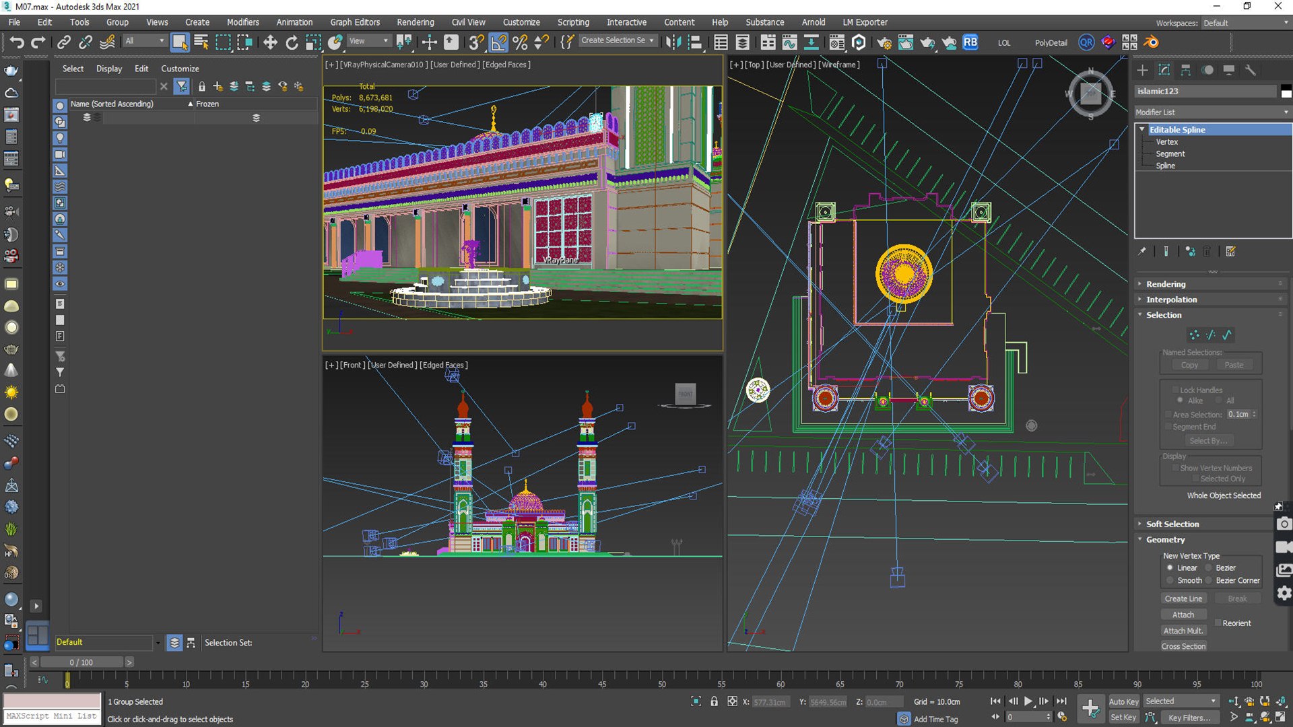Open the Arnold menu
The width and height of the screenshot is (1293, 727).
813,22
